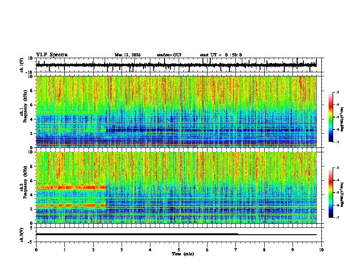Pick the ch.2 spectrogram color bar
Screen dimensions: 362x280
click(x=331, y=193)
